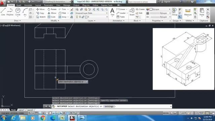Switch to the Layout2 tab

30,110
